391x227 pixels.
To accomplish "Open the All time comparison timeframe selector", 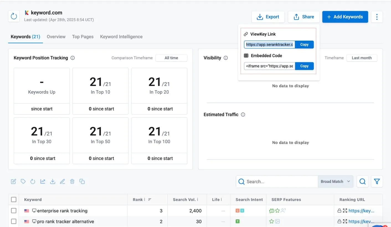I will (171, 58).
